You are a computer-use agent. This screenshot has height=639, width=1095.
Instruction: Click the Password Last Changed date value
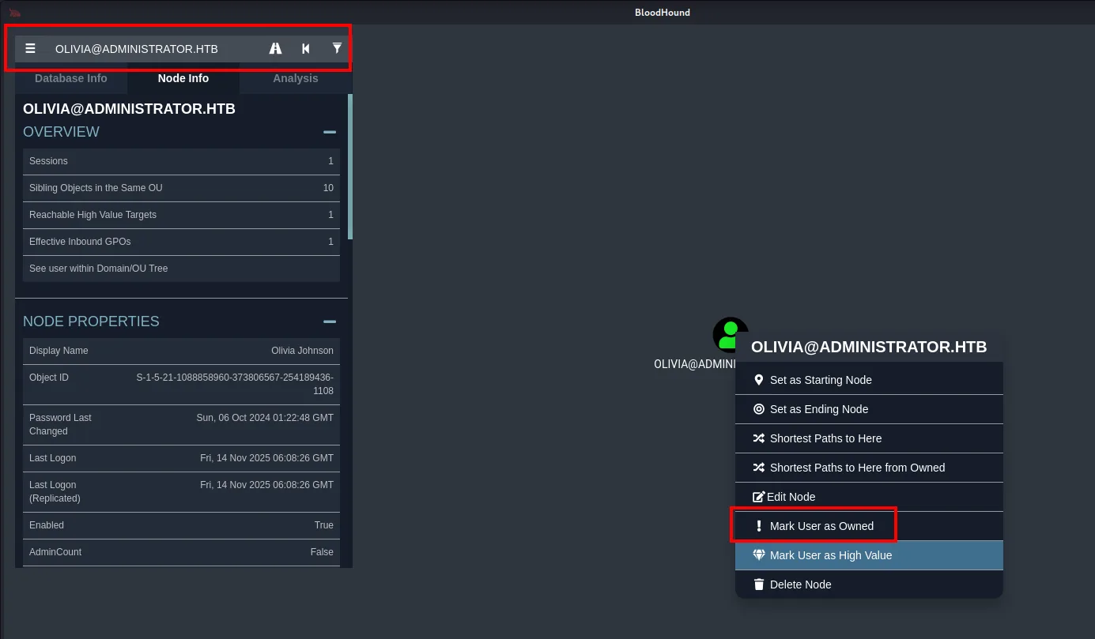(x=265, y=418)
